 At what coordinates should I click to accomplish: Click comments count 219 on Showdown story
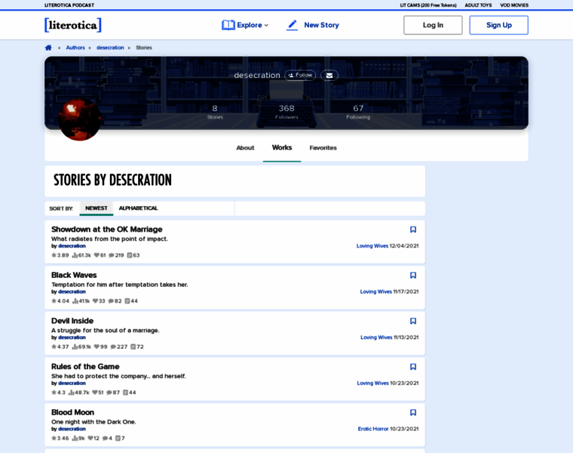(116, 255)
